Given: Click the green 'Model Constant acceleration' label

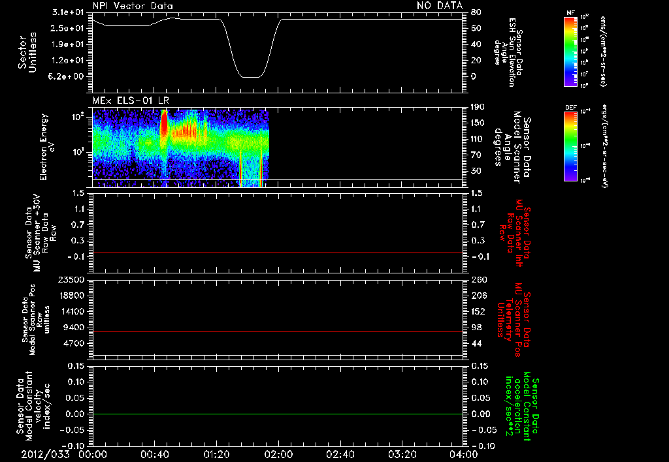Looking at the screenshot, I should pos(522,406).
